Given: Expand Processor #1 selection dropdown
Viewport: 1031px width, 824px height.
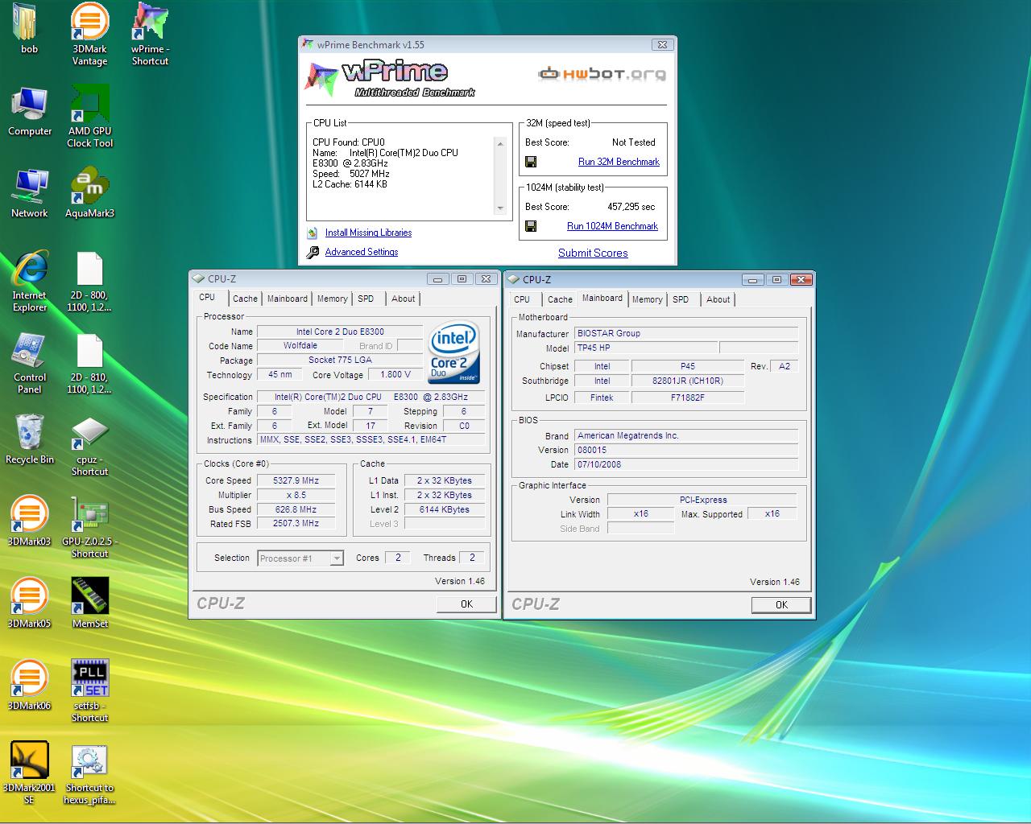Looking at the screenshot, I should (x=337, y=558).
